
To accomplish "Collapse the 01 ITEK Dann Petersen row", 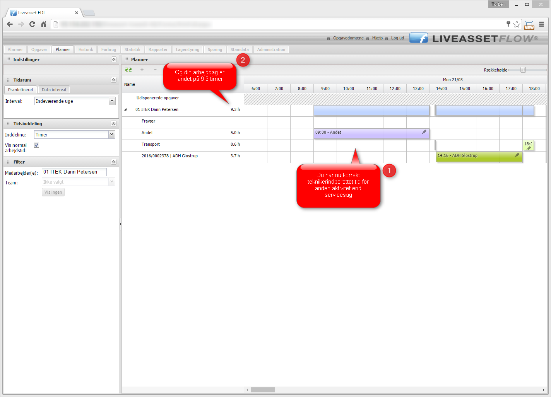I will 125,110.
